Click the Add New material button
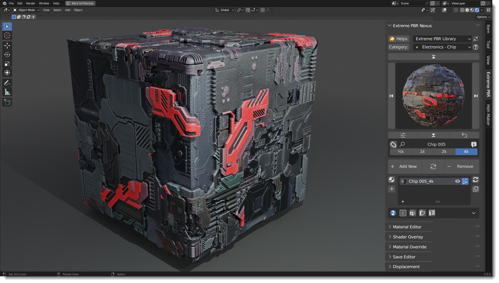Viewport: 499px width, 283px height. [405, 166]
